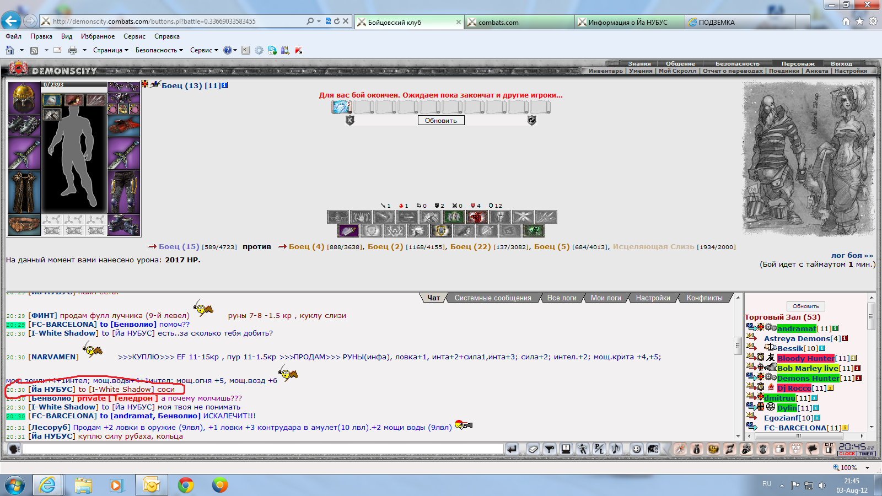Select the golden shield skill icon
The height and width of the screenshot is (496, 882).
[441, 230]
